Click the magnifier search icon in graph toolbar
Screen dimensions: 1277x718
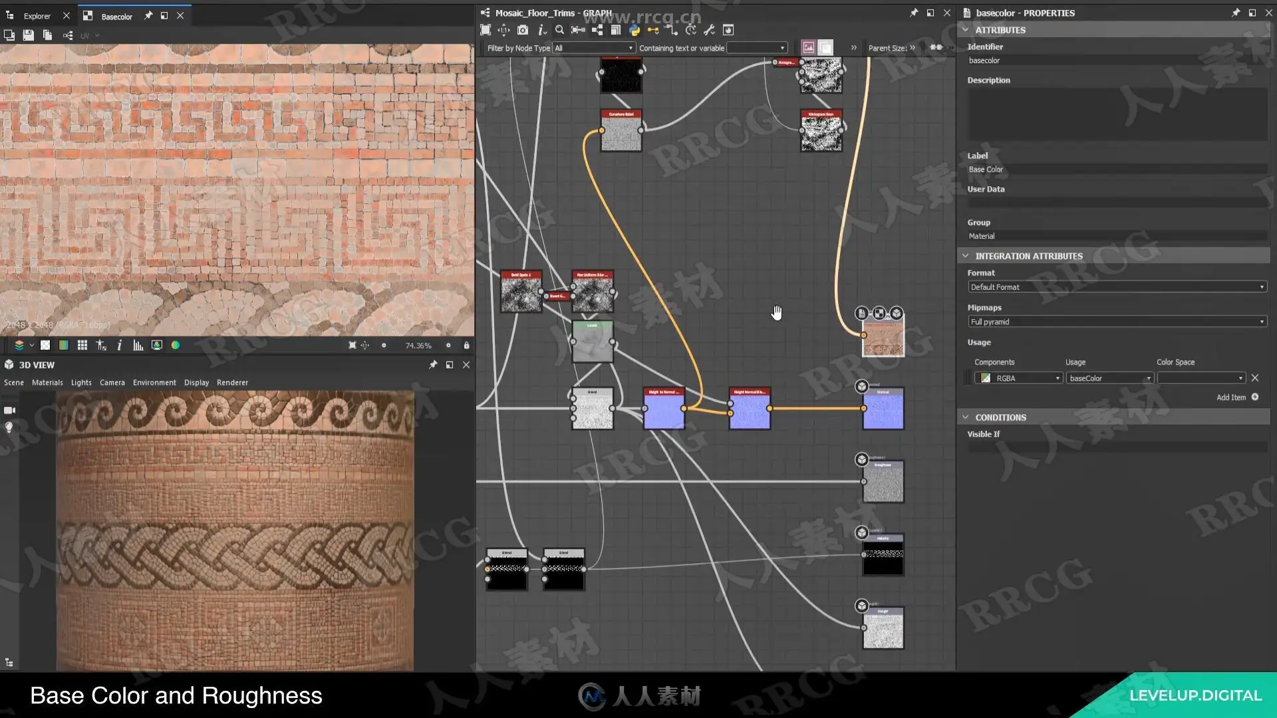(x=559, y=30)
